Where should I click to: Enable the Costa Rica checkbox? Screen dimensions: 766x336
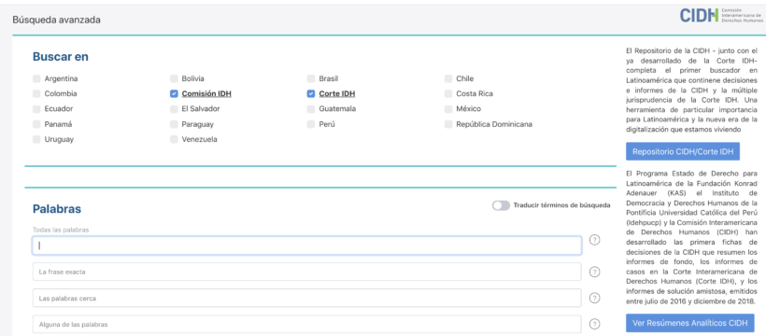tap(448, 93)
